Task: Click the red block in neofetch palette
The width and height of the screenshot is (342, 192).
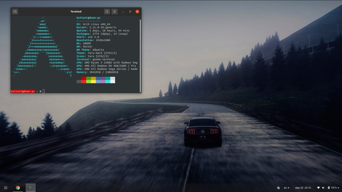Action: click(84, 80)
